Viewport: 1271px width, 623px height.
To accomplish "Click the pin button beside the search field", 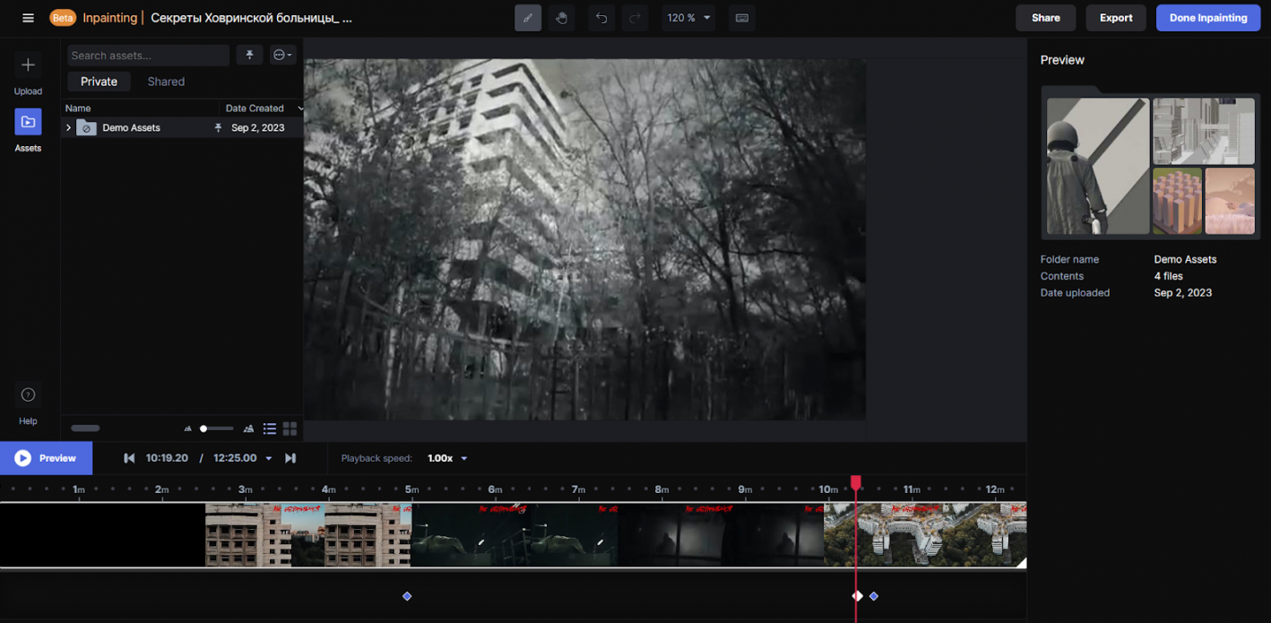I will (x=249, y=56).
